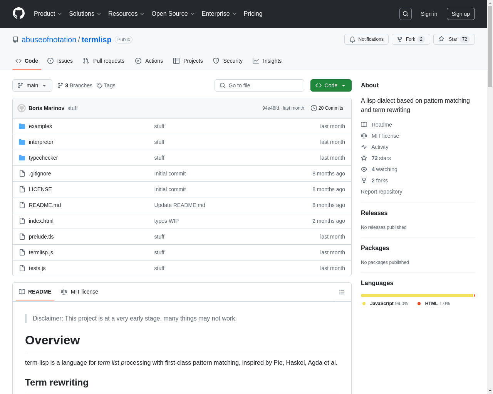Open the README outline list icon
This screenshot has height=394, width=493.
click(x=341, y=292)
